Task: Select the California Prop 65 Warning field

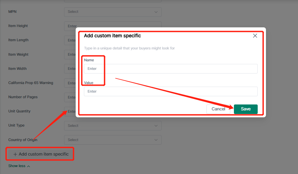Action: [70, 83]
